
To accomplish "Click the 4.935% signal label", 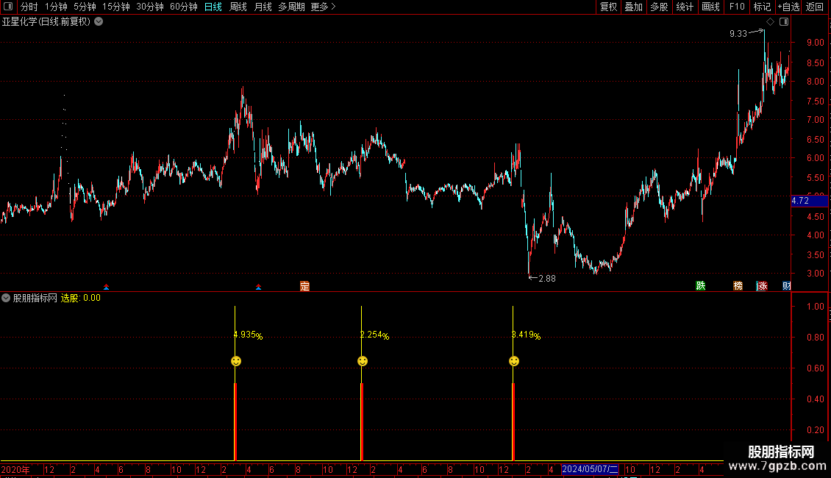I will coord(248,335).
